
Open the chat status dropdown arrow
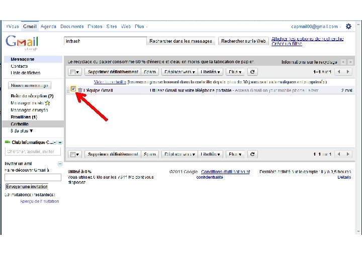[x=55, y=143]
